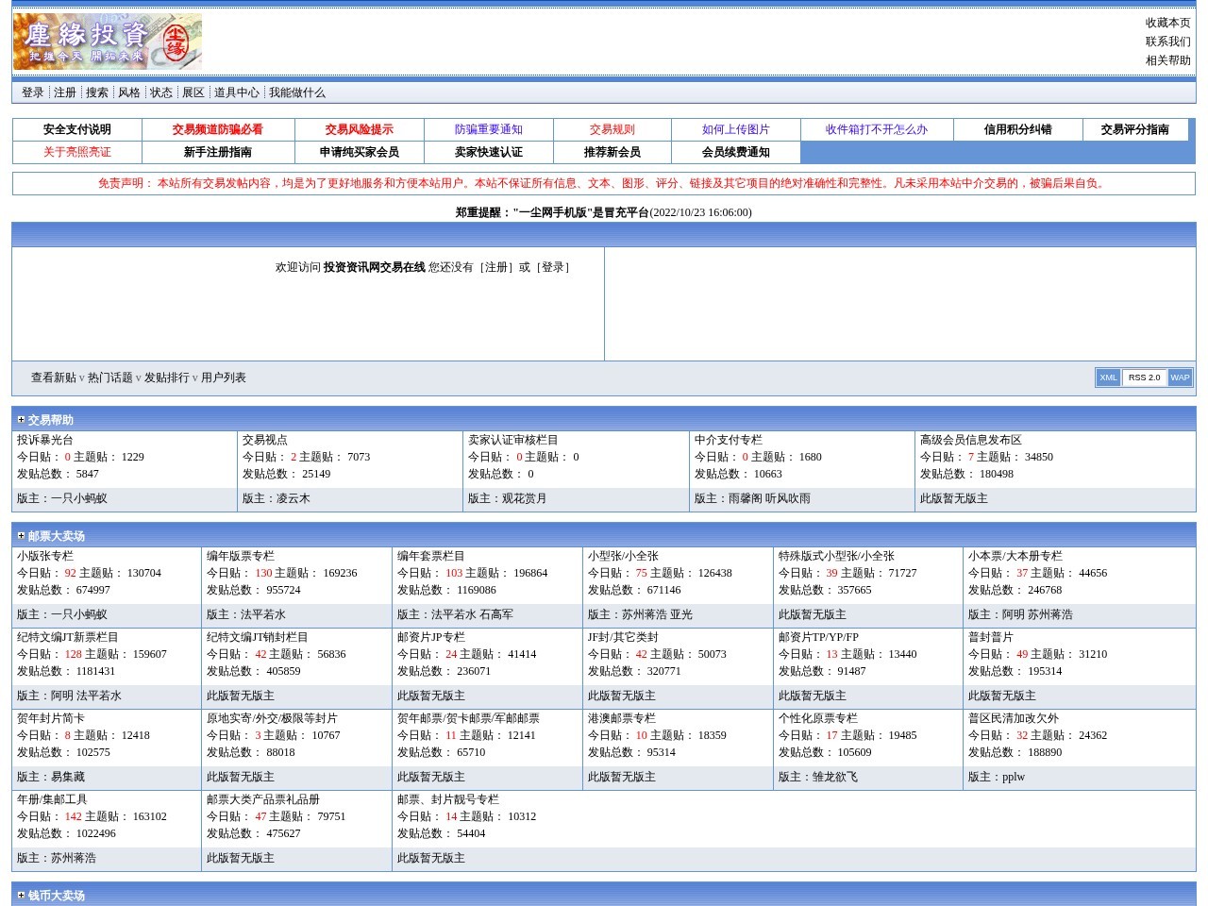
Task: Open the 贺年封片简卡 board
Action: click(x=51, y=718)
